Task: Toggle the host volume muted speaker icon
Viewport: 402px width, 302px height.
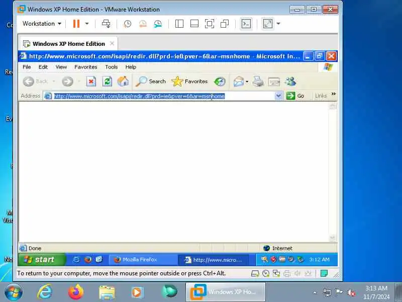Action: 351,293
